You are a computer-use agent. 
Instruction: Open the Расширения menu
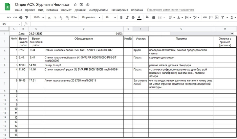point(120,10)
